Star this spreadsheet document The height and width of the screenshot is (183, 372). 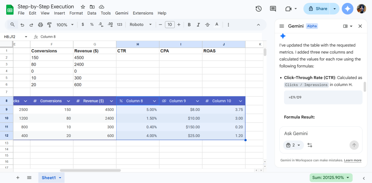[83, 7]
